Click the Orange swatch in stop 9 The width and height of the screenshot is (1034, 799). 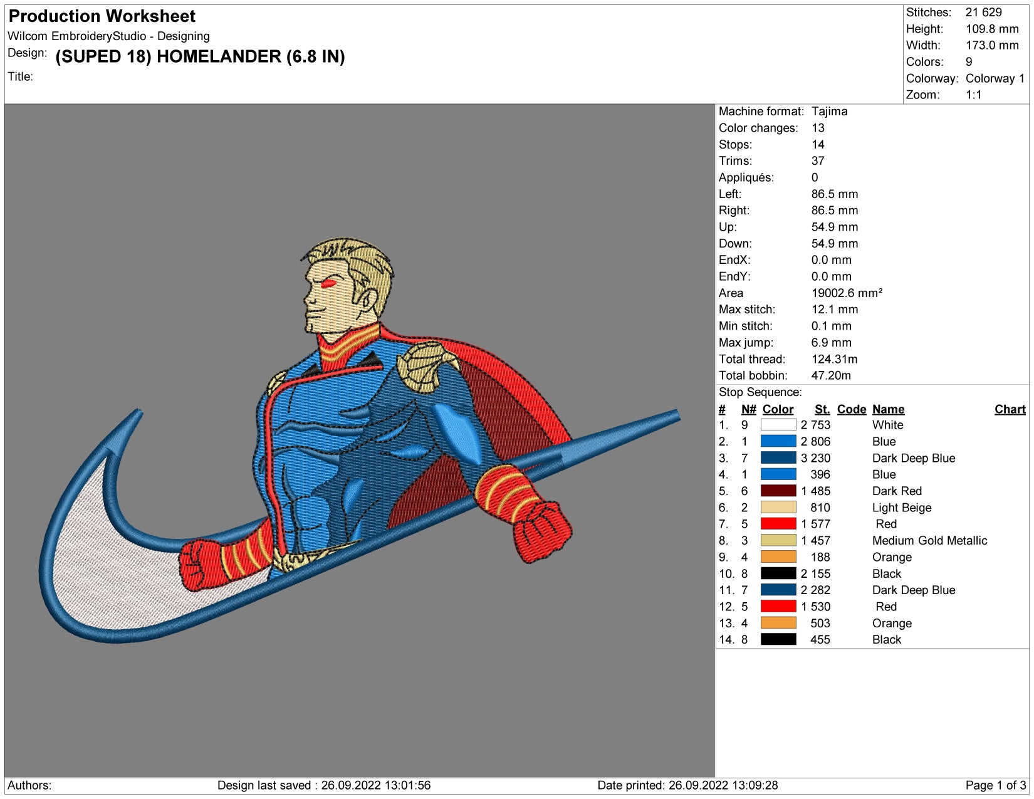pyautogui.click(x=778, y=557)
